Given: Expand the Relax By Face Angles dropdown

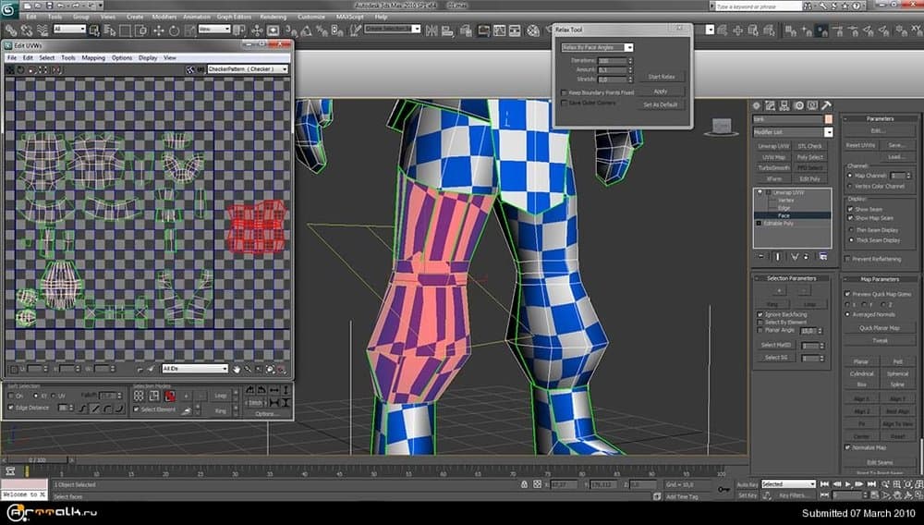Looking at the screenshot, I should [x=597, y=47].
